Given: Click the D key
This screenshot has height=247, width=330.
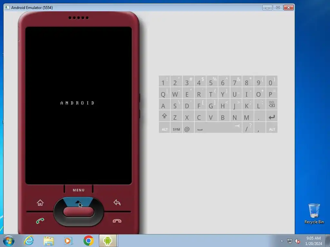Looking at the screenshot, I should click(x=188, y=105).
